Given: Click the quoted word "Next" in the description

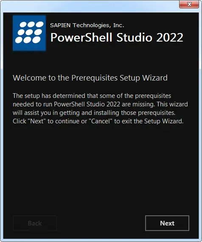Looking at the screenshot, I should (x=37, y=121).
